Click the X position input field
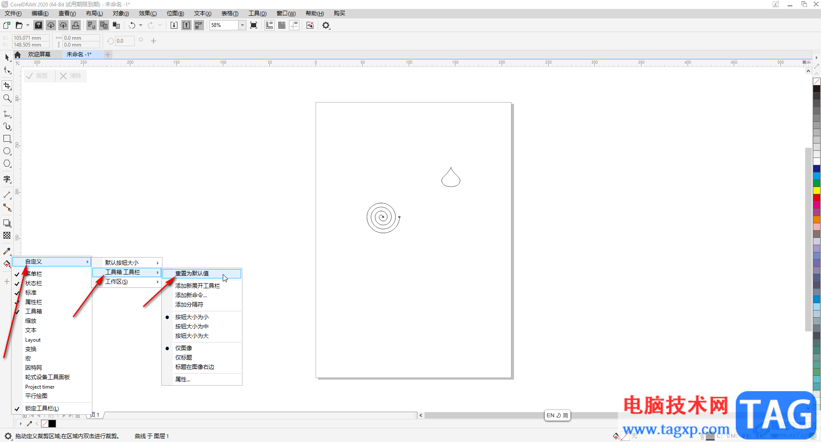The image size is (821, 442). pyautogui.click(x=30, y=38)
